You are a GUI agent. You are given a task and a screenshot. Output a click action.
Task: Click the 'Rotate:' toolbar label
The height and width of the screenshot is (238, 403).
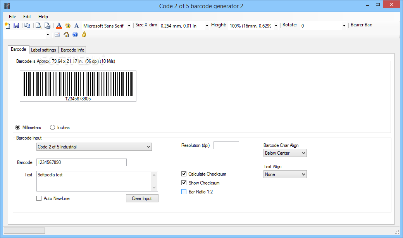pos(289,25)
